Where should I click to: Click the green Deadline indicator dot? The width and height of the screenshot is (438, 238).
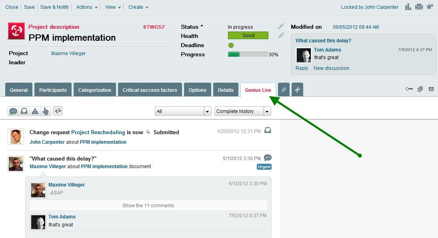(231, 45)
